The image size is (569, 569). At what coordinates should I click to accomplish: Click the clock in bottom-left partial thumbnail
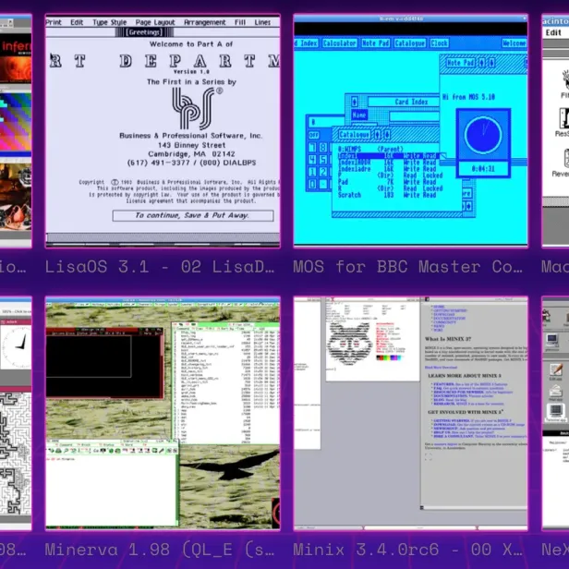(x=16, y=347)
